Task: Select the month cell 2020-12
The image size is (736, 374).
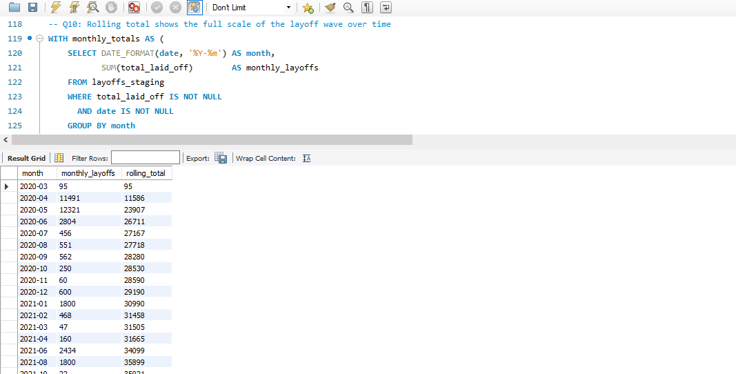Action: pyautogui.click(x=37, y=292)
